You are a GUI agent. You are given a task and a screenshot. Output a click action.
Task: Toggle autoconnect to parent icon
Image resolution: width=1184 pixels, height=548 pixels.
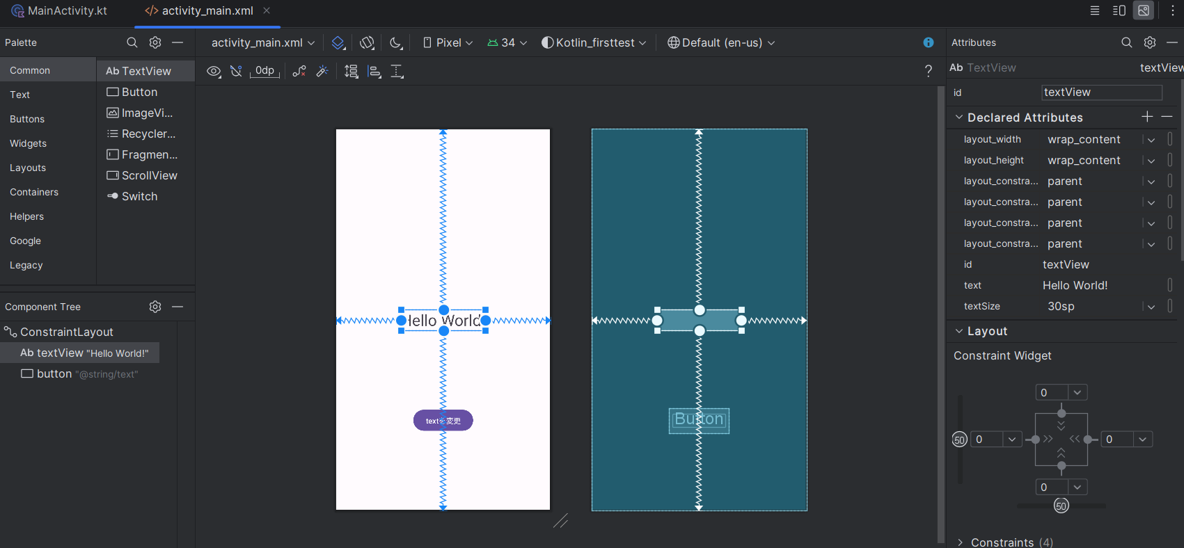237,71
